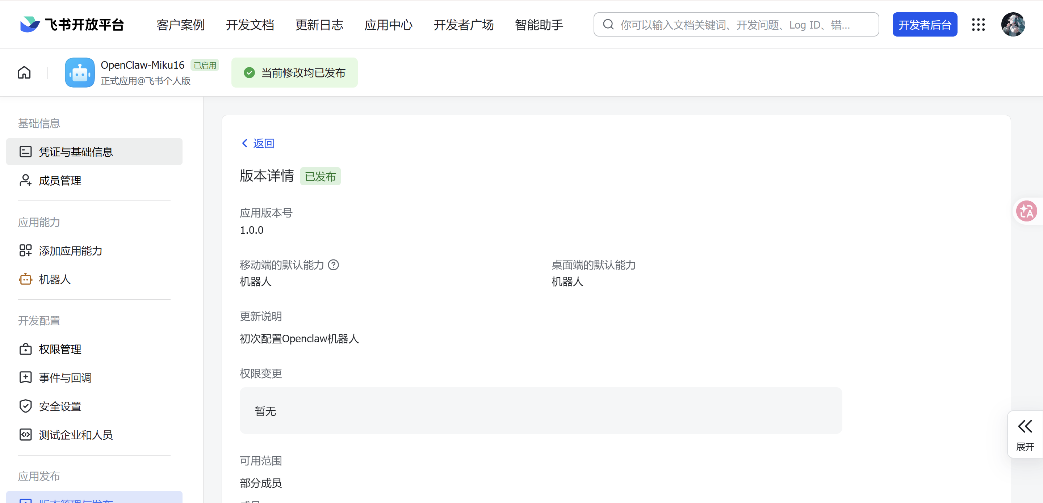Open the 应用中心 top menu

click(x=388, y=25)
